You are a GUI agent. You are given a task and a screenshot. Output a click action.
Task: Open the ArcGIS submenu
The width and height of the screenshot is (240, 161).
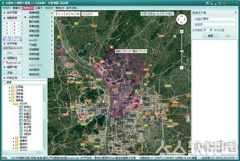coord(38,40)
